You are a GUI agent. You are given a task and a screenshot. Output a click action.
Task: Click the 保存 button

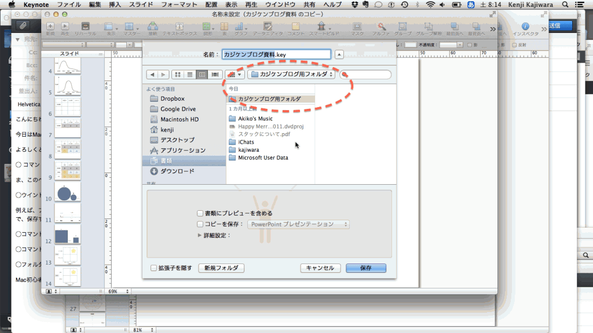coord(366,268)
